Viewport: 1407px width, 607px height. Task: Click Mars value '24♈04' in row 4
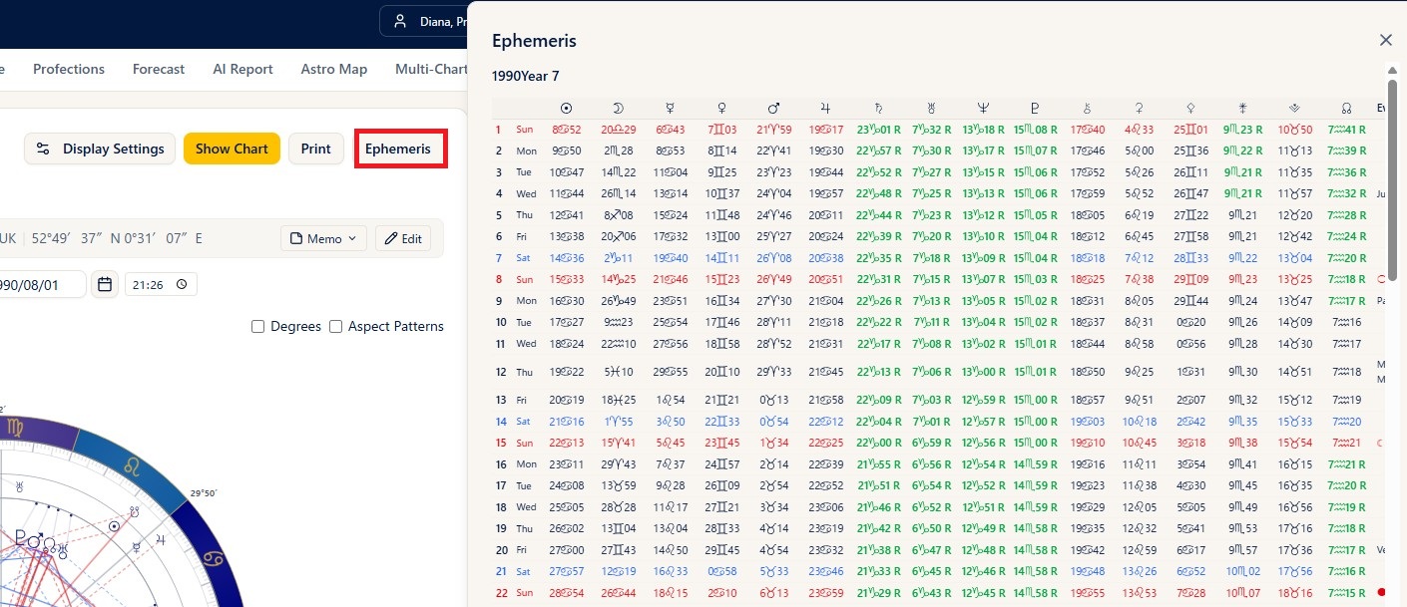pos(774,193)
